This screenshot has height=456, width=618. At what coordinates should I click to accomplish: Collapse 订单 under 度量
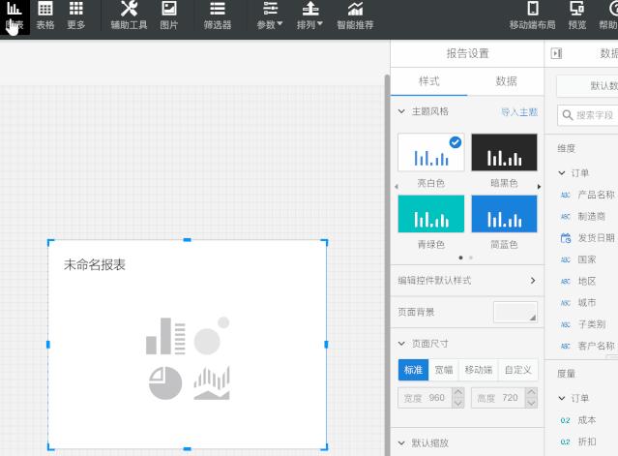click(x=562, y=398)
